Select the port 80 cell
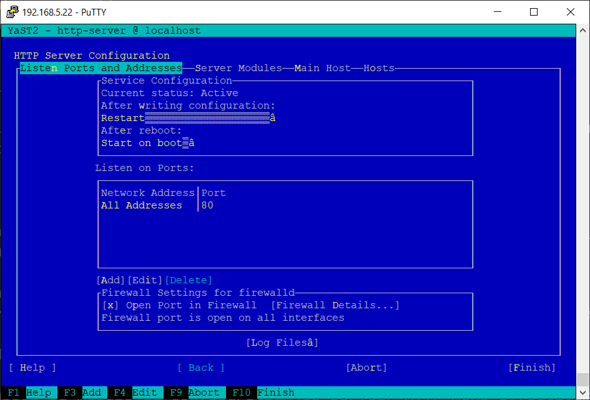 (x=207, y=205)
